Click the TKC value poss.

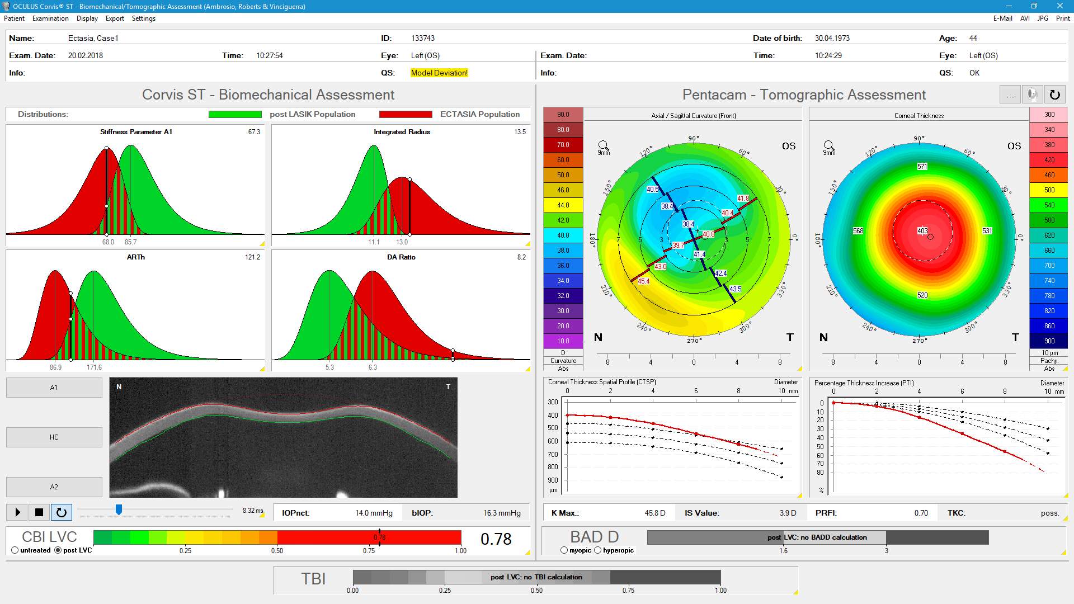point(1050,513)
